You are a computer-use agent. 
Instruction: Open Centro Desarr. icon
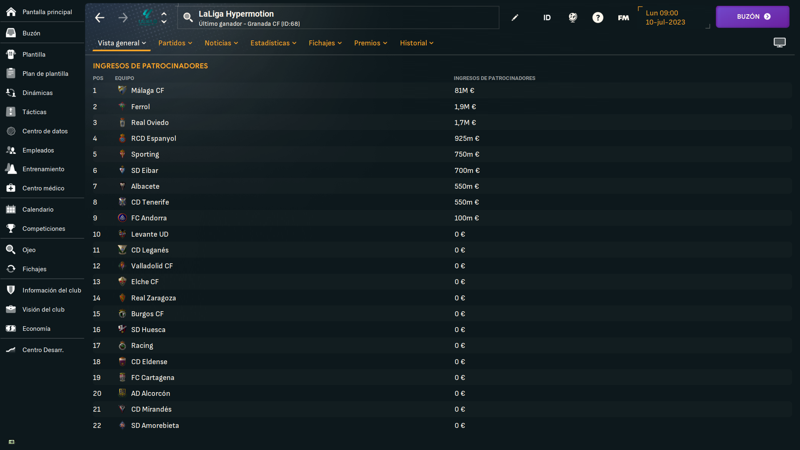point(11,350)
